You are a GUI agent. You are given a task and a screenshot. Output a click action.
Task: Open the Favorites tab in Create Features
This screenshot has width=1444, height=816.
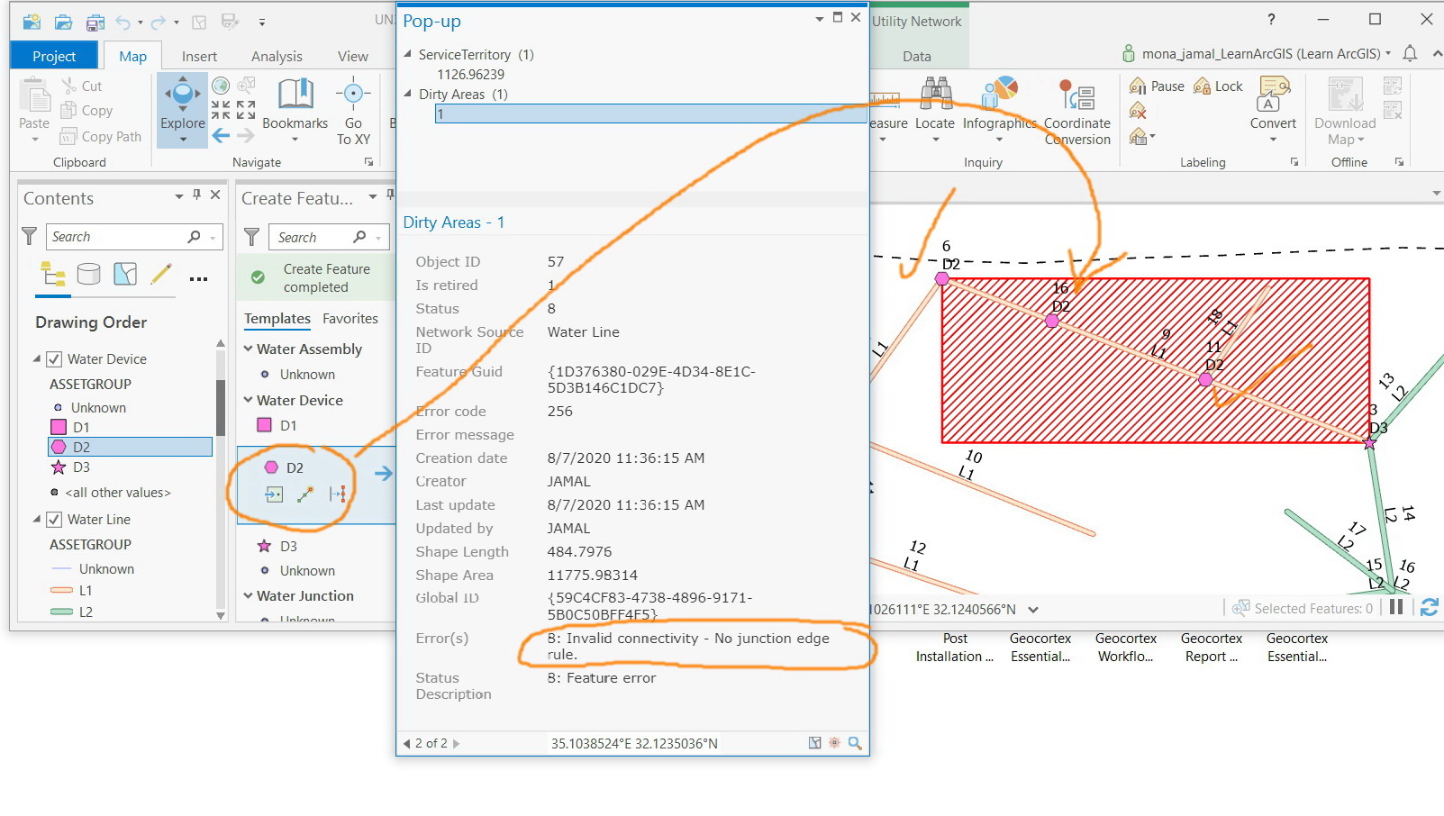pos(350,319)
